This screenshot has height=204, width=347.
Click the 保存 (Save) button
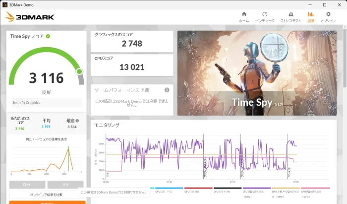(65, 185)
